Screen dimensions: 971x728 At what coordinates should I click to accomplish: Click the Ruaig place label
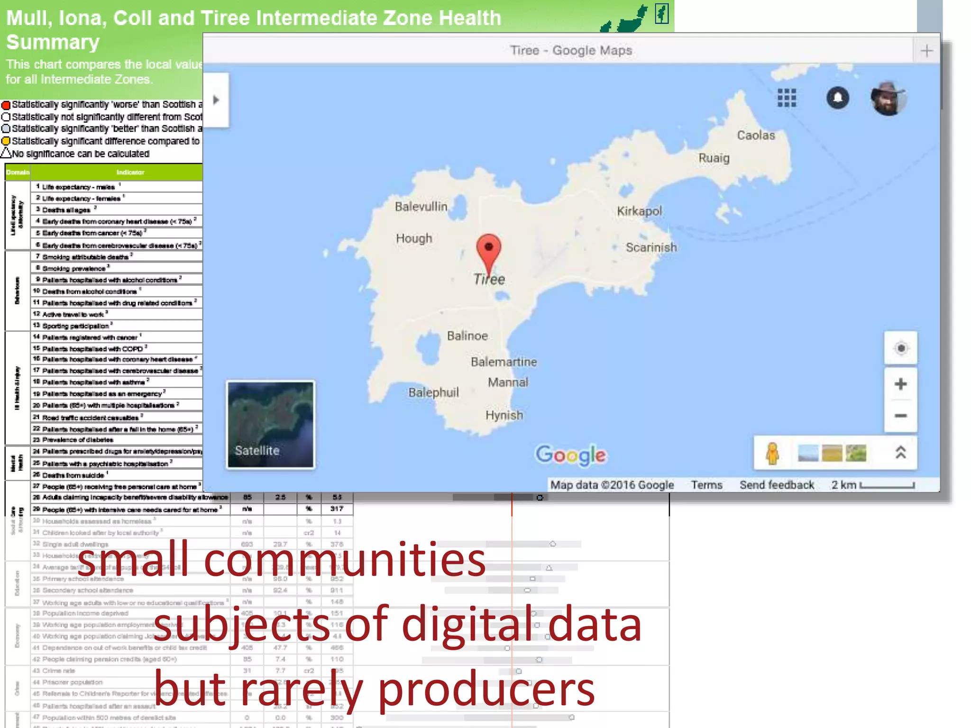[x=714, y=158]
